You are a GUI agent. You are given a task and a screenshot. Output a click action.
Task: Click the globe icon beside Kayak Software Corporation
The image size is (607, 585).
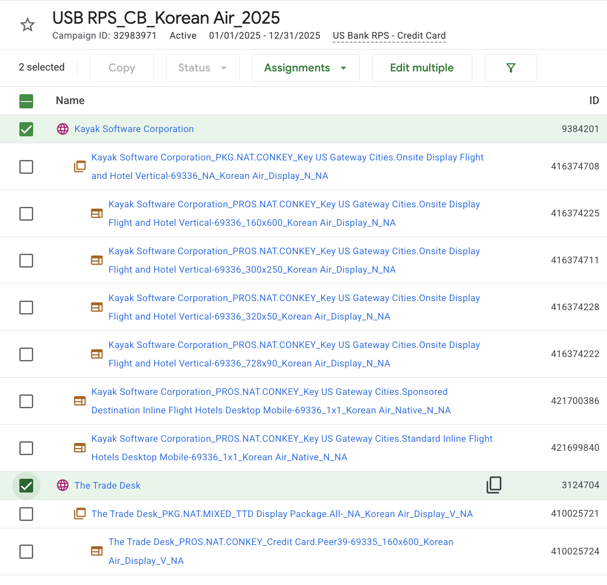pos(63,129)
